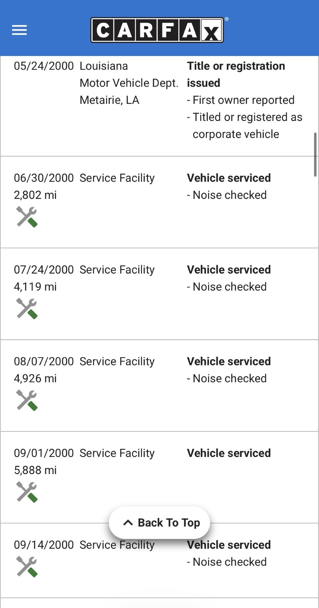Click the 4,926 mi odometer reading
Viewport: 319px width, 608px height.
click(x=35, y=378)
